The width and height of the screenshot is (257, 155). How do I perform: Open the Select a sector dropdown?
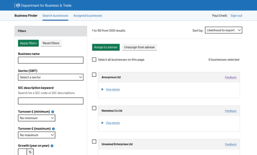click(x=51, y=77)
